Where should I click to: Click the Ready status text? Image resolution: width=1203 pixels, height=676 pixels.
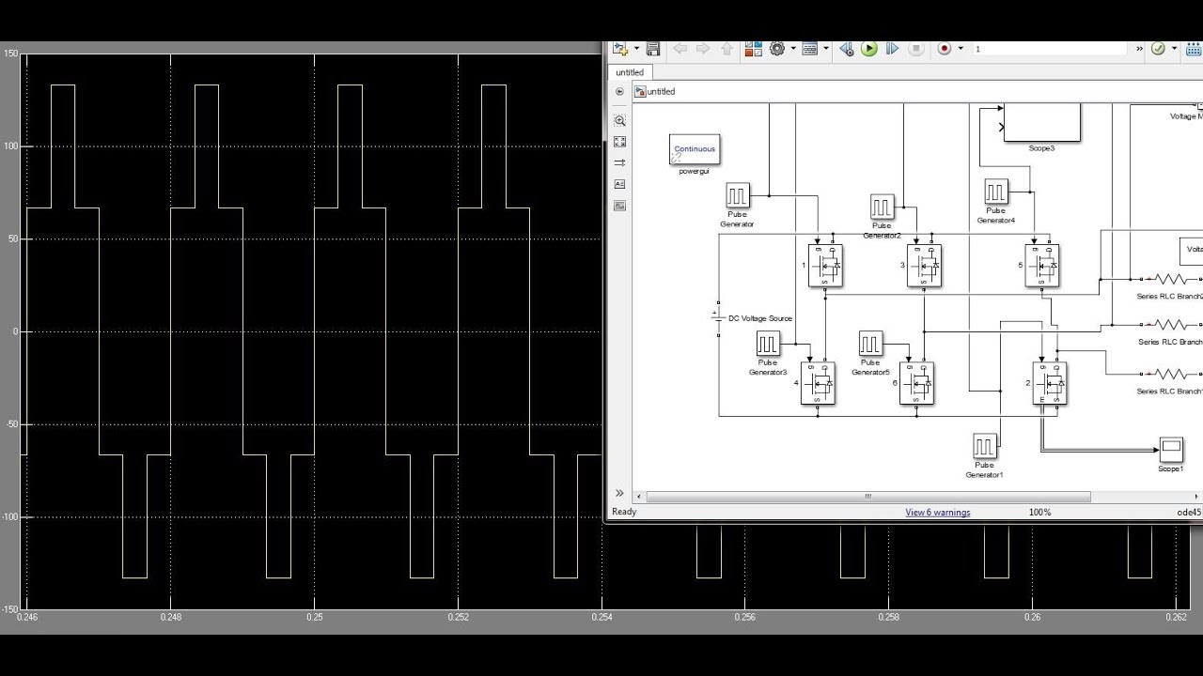pos(624,513)
